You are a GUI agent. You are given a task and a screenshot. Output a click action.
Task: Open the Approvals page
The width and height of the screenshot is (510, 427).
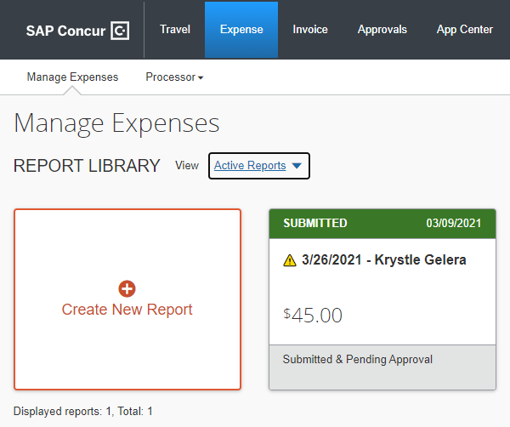(382, 30)
